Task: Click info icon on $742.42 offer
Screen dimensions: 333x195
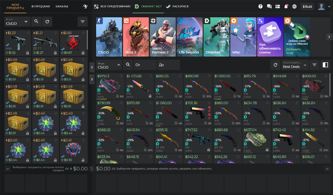Action: (x=297, y=130)
